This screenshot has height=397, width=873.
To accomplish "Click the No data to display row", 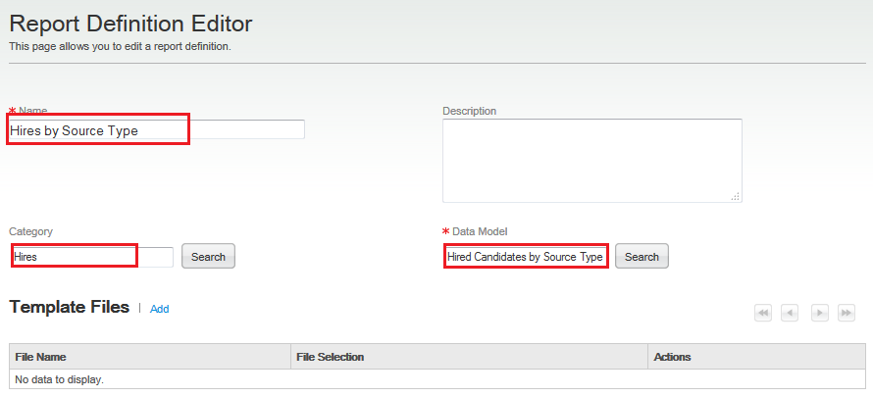I will click(x=437, y=378).
